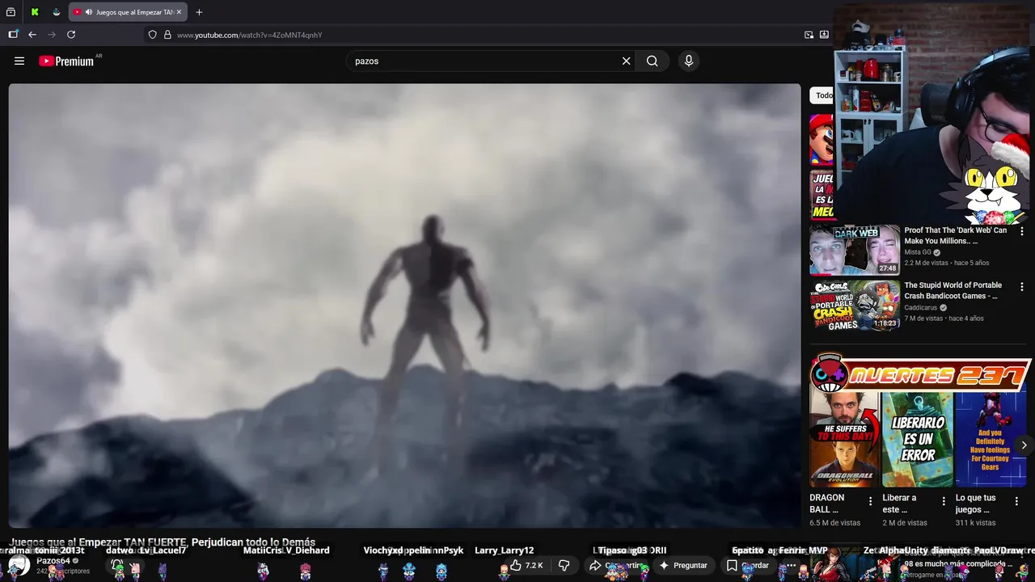This screenshot has width=1035, height=582.
Task: Open the Liberarlo es un error thumbnail
Action: [x=917, y=439]
